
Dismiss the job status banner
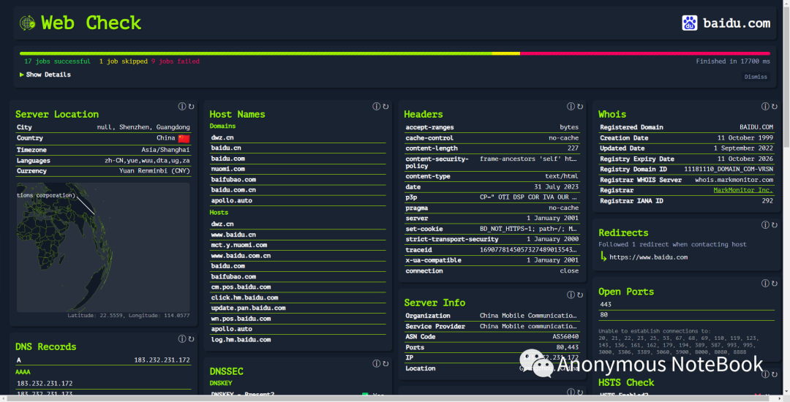(756, 77)
